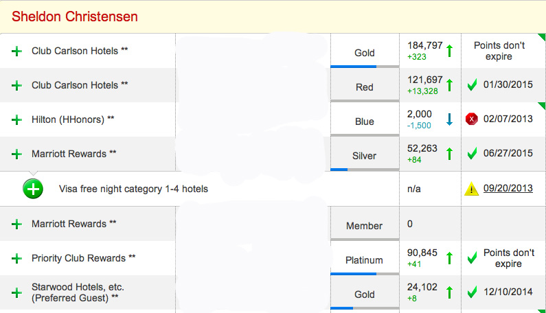Viewport: 546px width, 313px height.
Task: Expand the Gold Club Carlson Hotels row
Action: 16,51
